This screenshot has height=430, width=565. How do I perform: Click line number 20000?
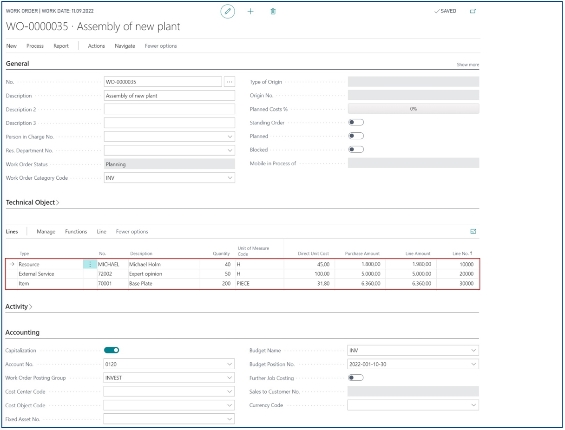click(458, 274)
